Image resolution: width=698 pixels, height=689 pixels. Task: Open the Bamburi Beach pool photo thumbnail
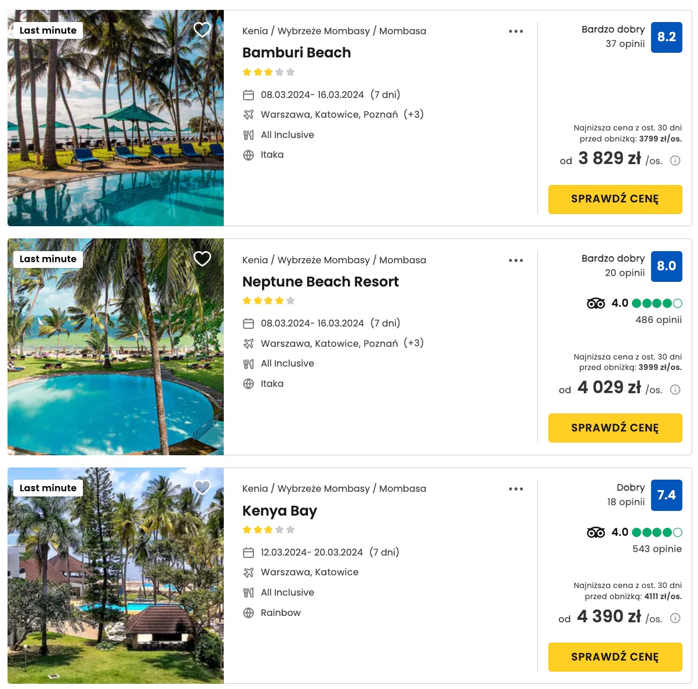pos(115,118)
